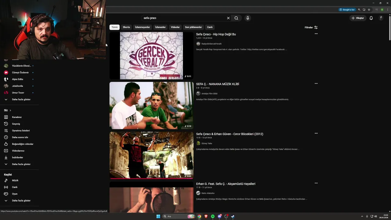Select the İzlenenler filter chip
Image resolution: width=391 pixels, height=220 pixels.
160,27
